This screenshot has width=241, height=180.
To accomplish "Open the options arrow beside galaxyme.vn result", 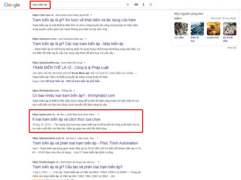I will coord(98,114).
